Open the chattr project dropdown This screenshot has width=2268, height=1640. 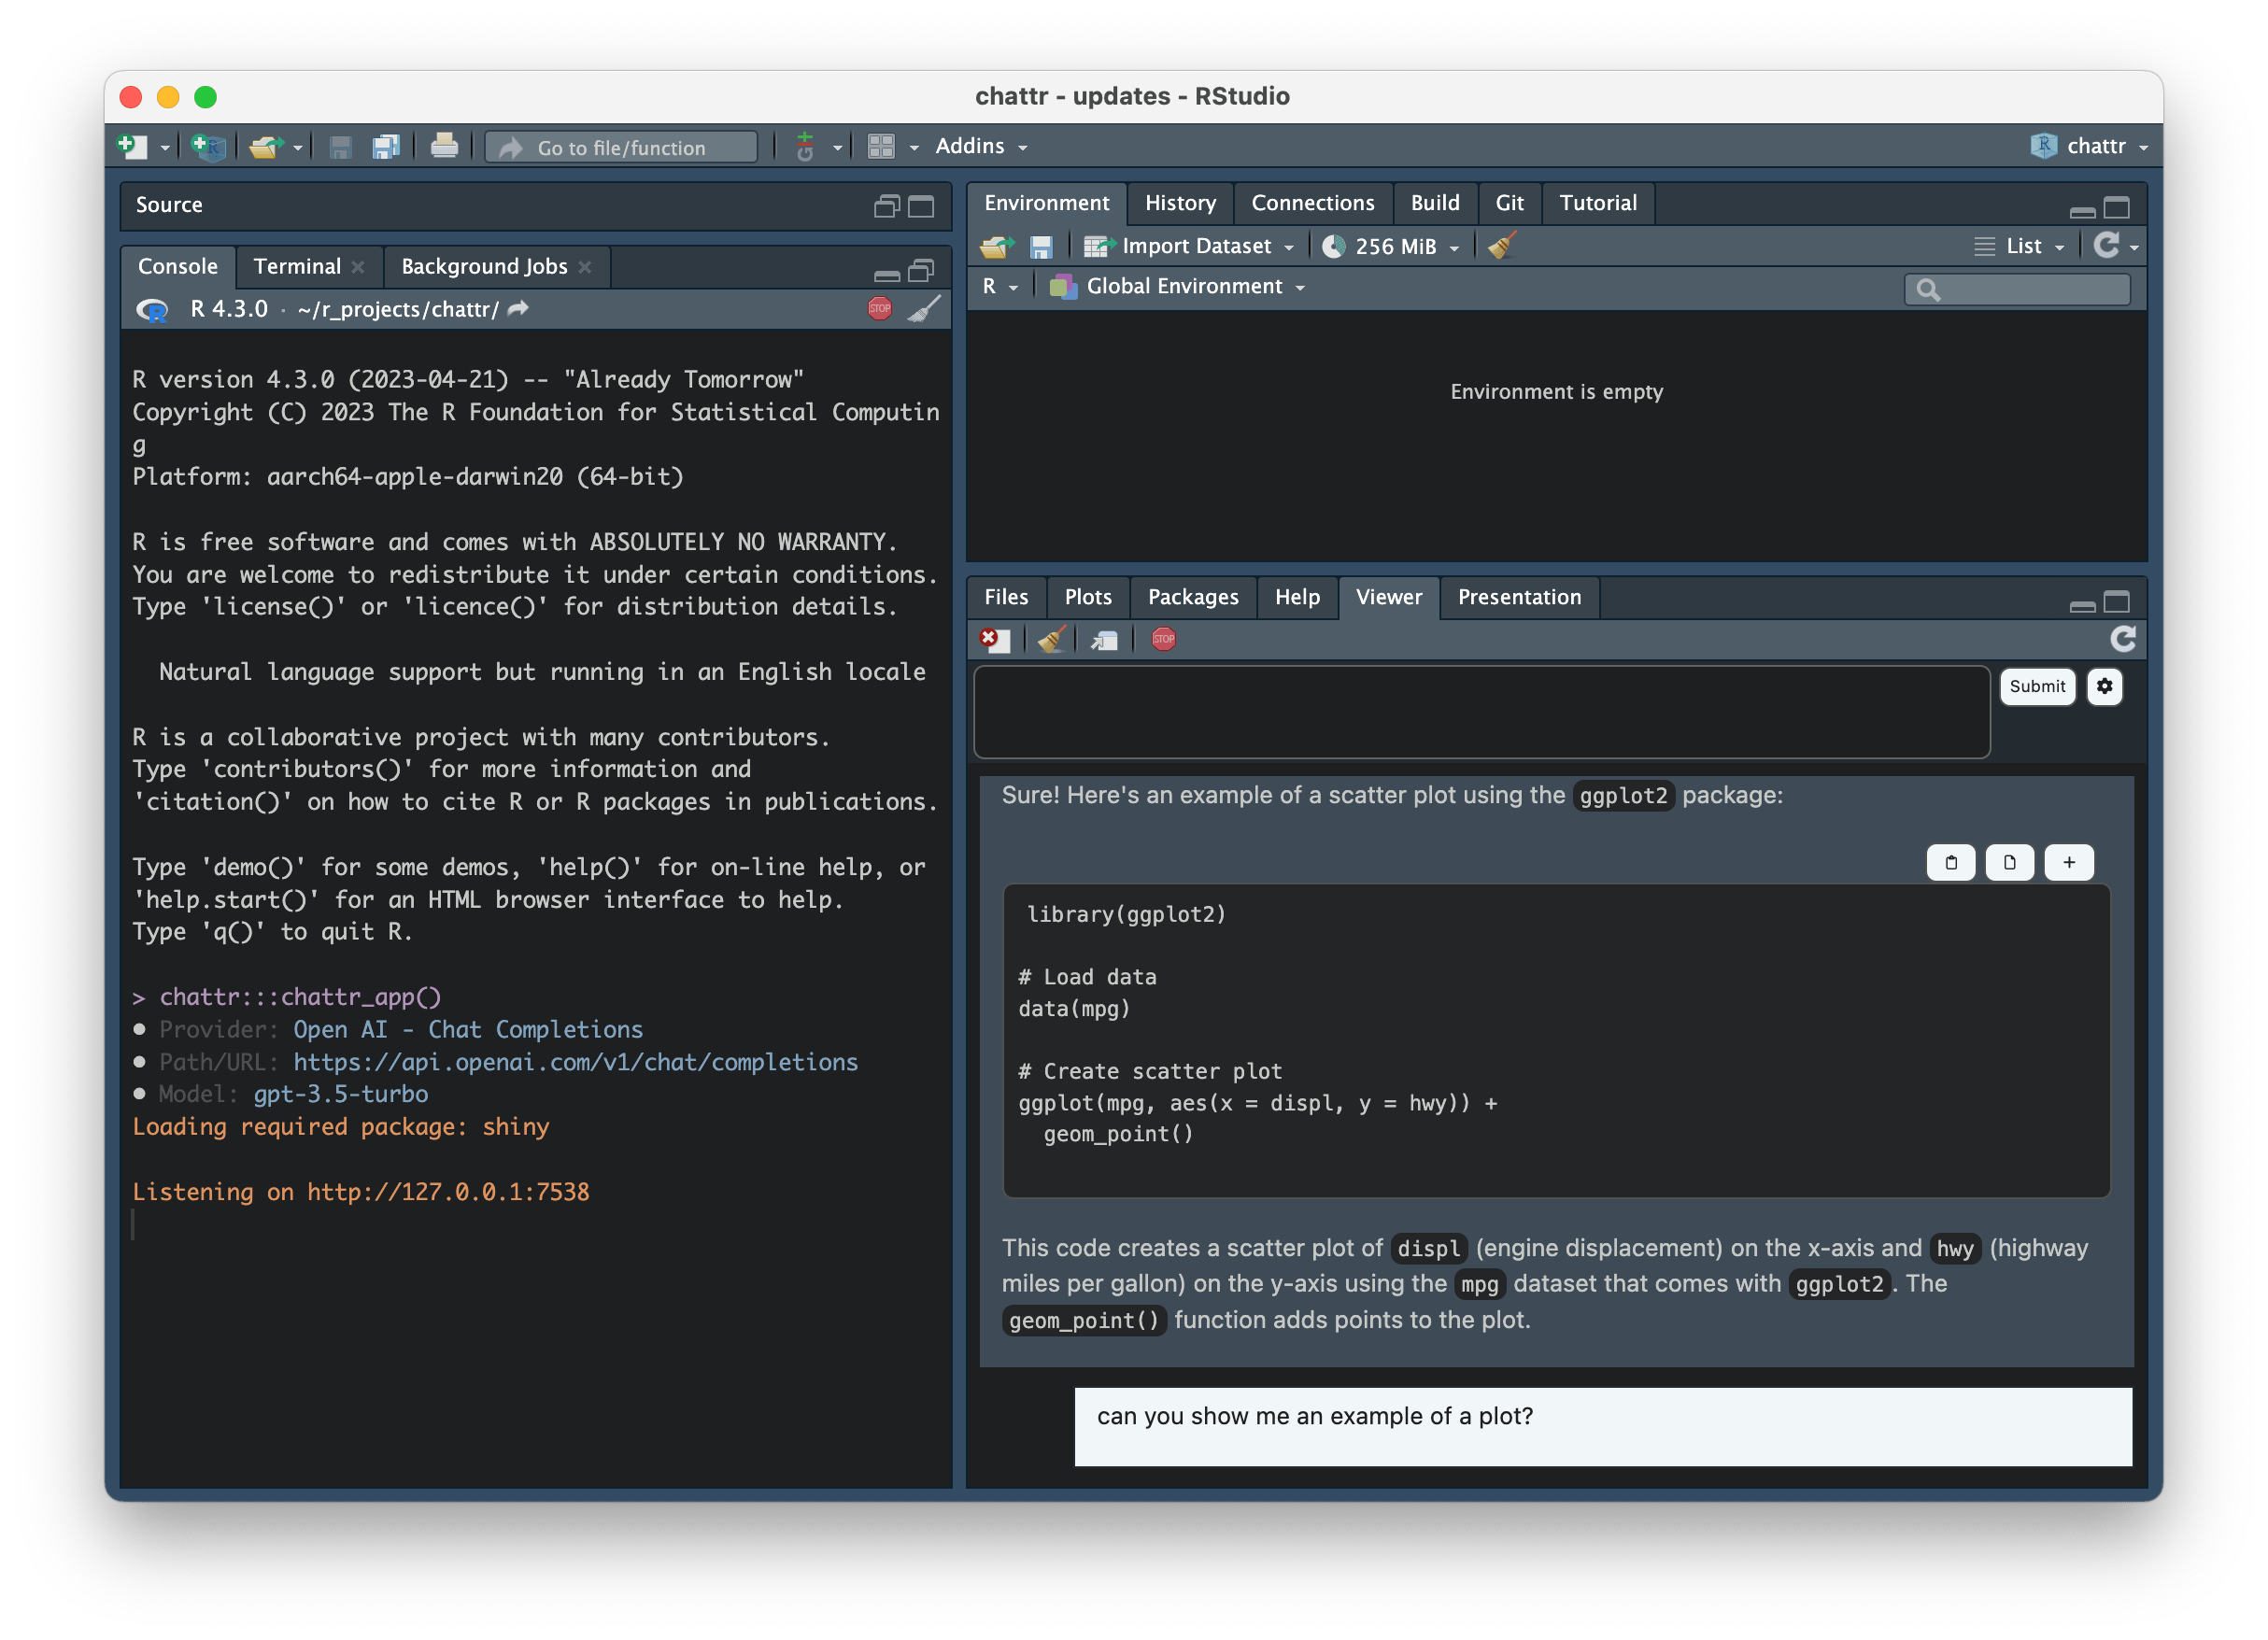(x=2090, y=146)
